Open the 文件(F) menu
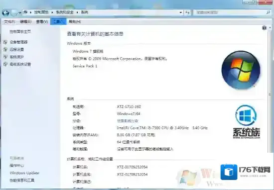This screenshot has height=190, width=274. point(9,21)
